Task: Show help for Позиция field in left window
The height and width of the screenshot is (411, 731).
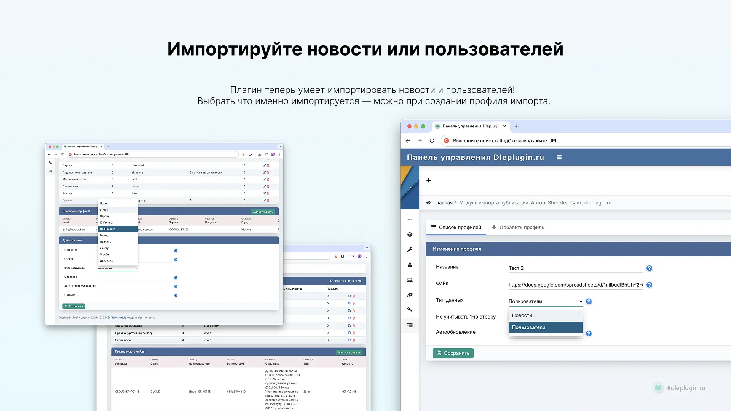Action: point(176,296)
